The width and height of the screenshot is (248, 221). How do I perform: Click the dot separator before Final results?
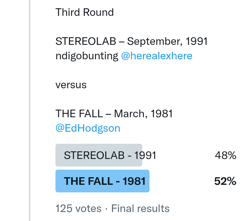tap(106, 209)
